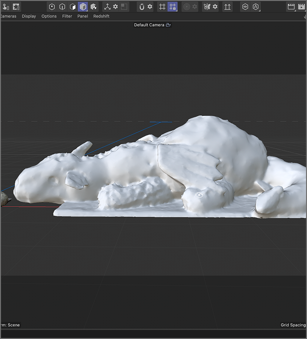Open the Filter viewport menu
Viewport: 307px width, 339px height.
click(x=67, y=16)
